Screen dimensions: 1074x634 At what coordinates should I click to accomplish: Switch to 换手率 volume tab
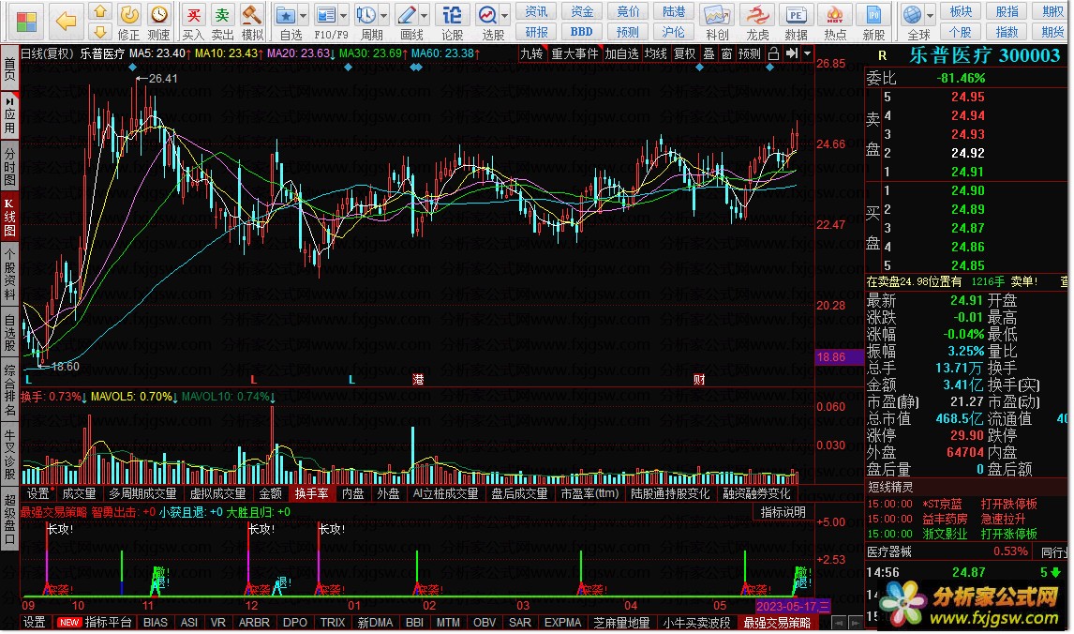click(312, 493)
